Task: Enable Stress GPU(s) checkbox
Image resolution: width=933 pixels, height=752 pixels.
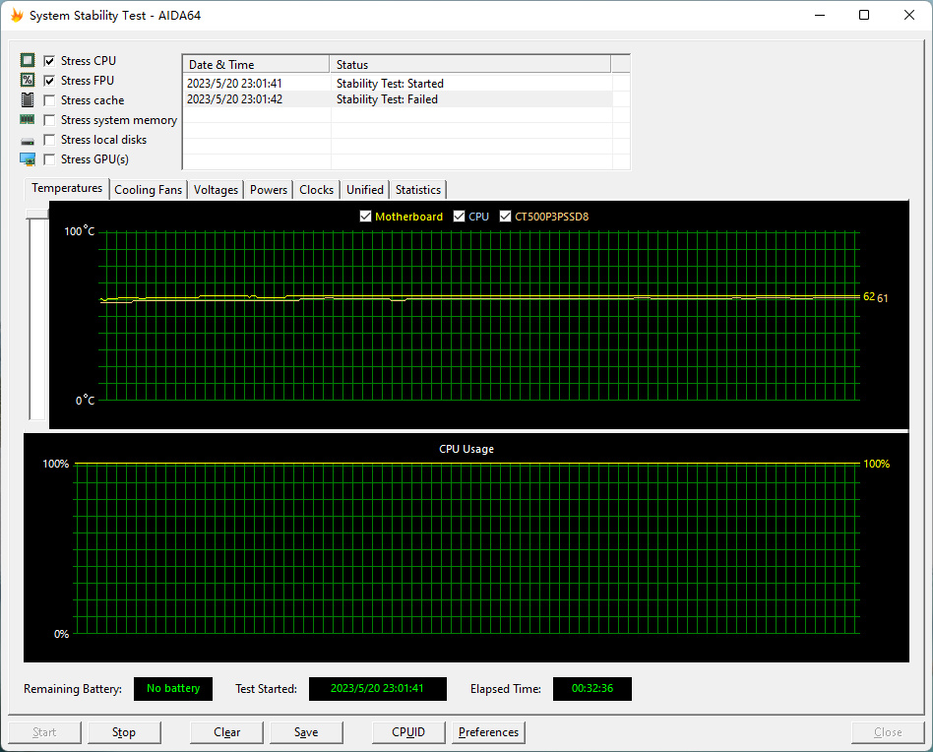Action: 49,159
